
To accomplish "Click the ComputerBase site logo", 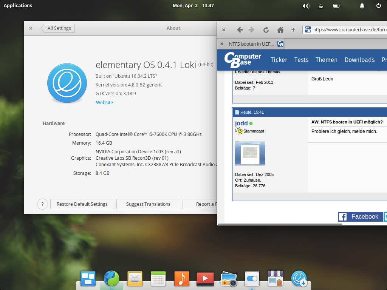I will point(243,60).
